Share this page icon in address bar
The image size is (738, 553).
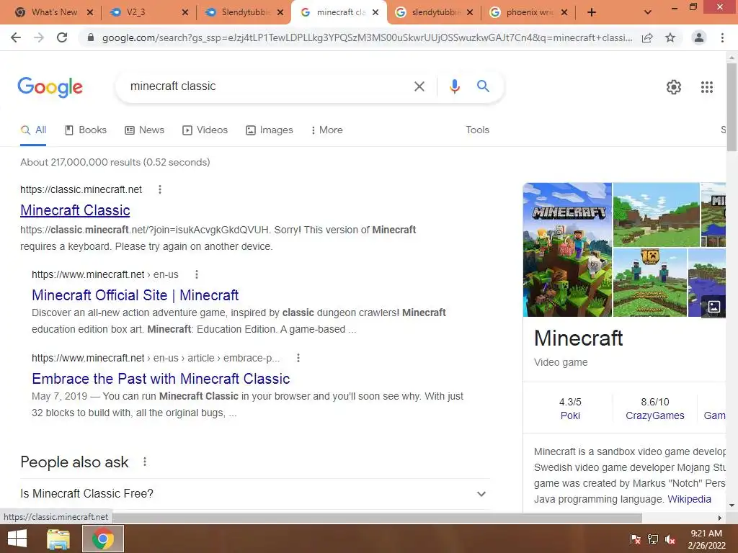coord(647,37)
